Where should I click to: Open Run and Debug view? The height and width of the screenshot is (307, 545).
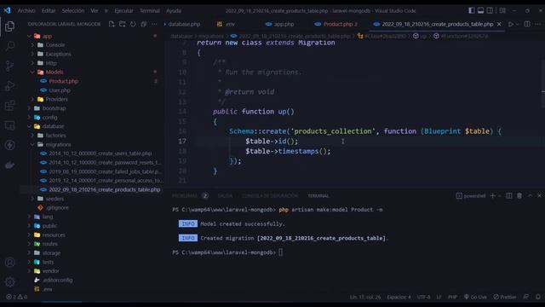pos(9,85)
